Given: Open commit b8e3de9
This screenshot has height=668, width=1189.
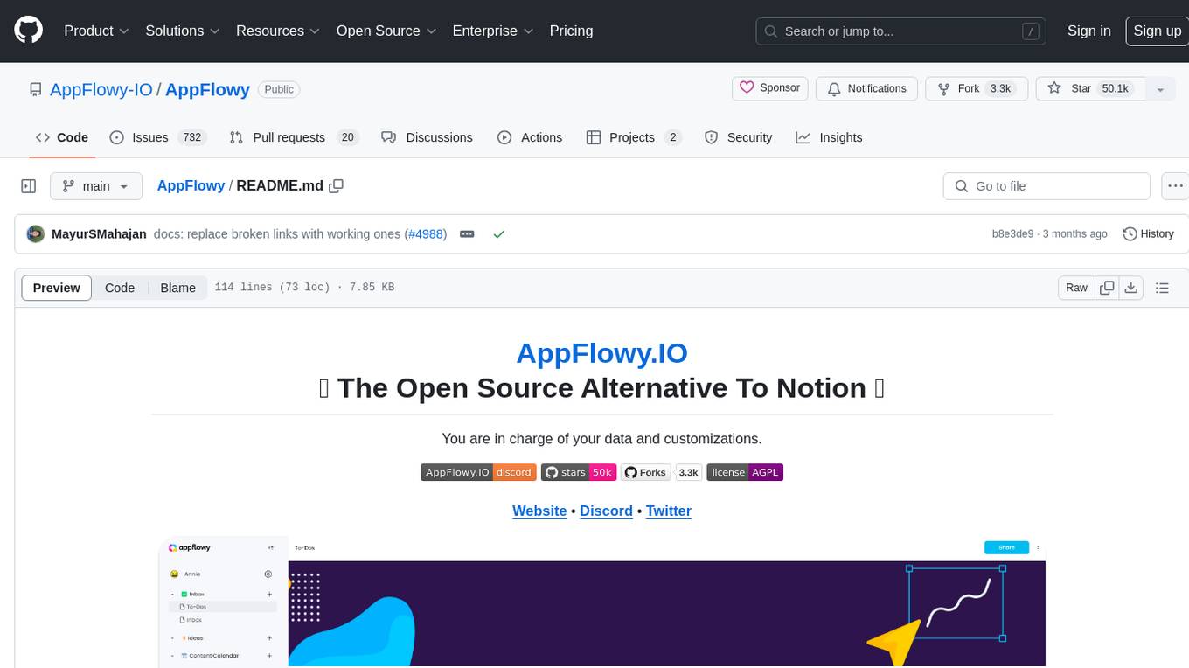Looking at the screenshot, I should click(x=1012, y=234).
